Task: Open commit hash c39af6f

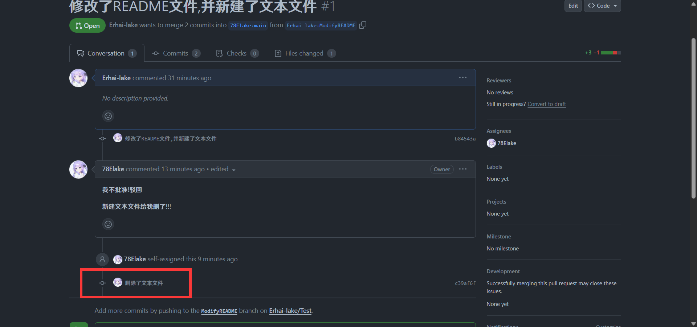Action: (x=465, y=283)
